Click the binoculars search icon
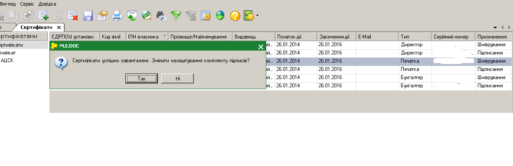The width and height of the screenshot is (513, 166). click(162, 15)
